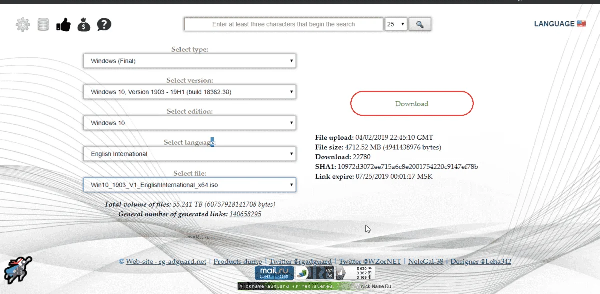Click the Download button

click(x=412, y=104)
